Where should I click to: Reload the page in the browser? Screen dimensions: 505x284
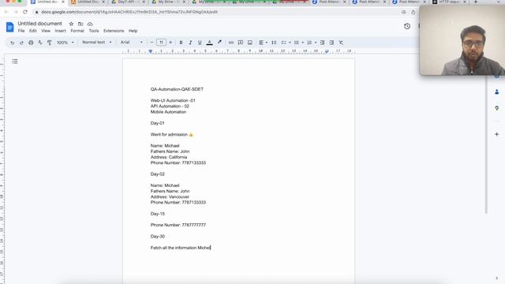coord(25,12)
